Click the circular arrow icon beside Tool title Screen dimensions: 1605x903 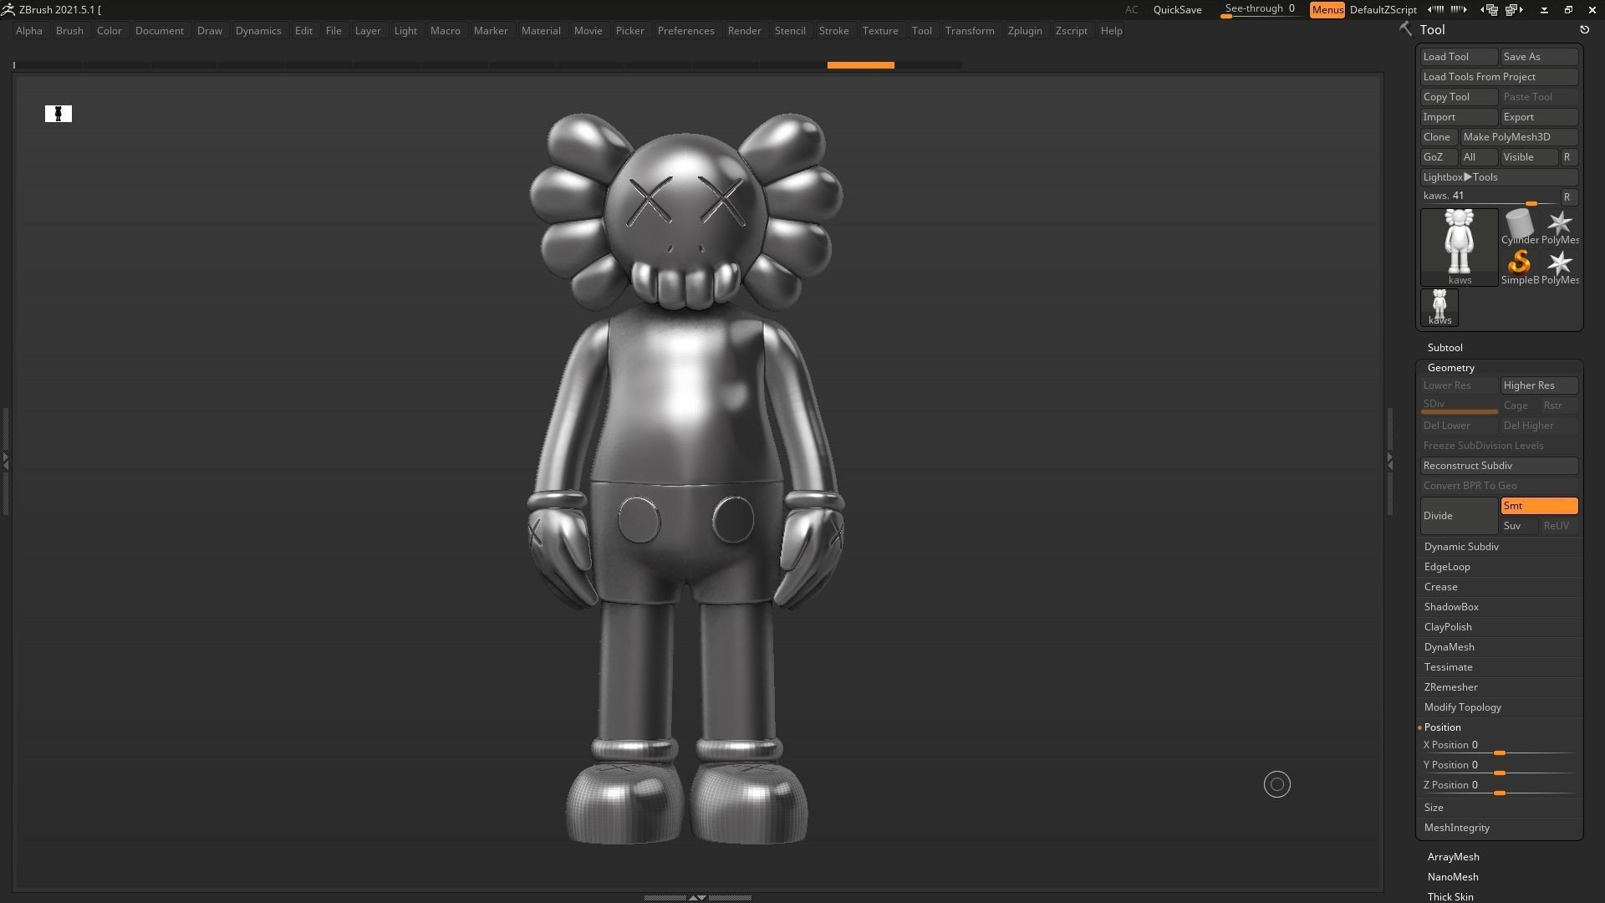(1584, 30)
